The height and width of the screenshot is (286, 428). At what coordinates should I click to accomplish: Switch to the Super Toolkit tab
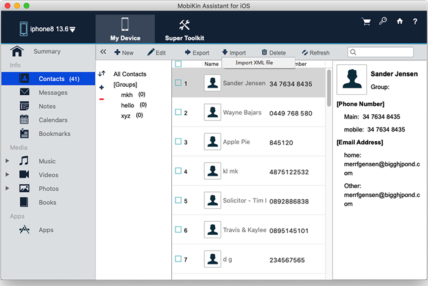184,29
